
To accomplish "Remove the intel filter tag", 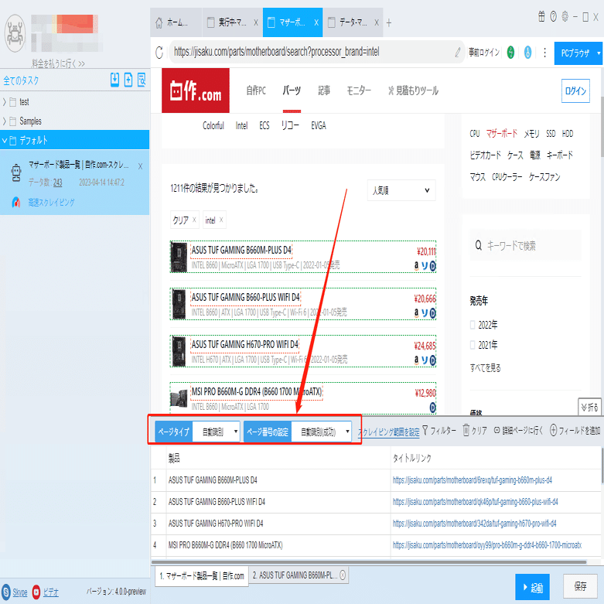I will coord(221,220).
